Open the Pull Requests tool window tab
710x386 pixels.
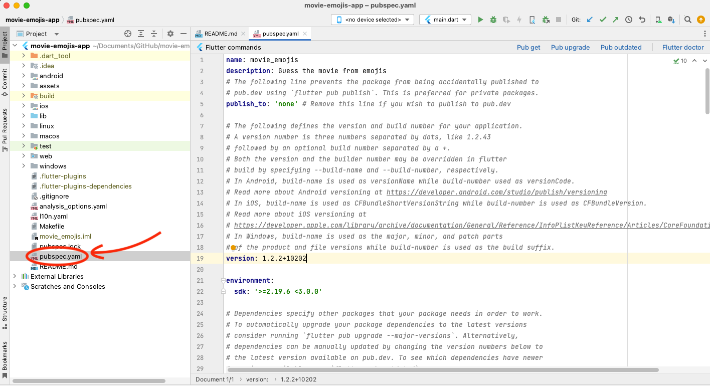(5, 130)
